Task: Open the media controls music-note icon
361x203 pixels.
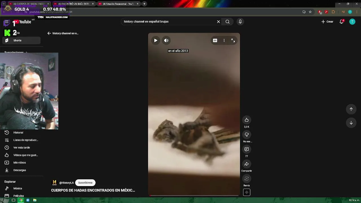Action: pos(343,12)
